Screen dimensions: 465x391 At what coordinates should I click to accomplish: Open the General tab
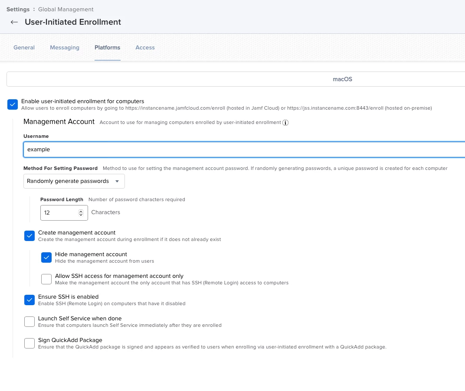24,47
